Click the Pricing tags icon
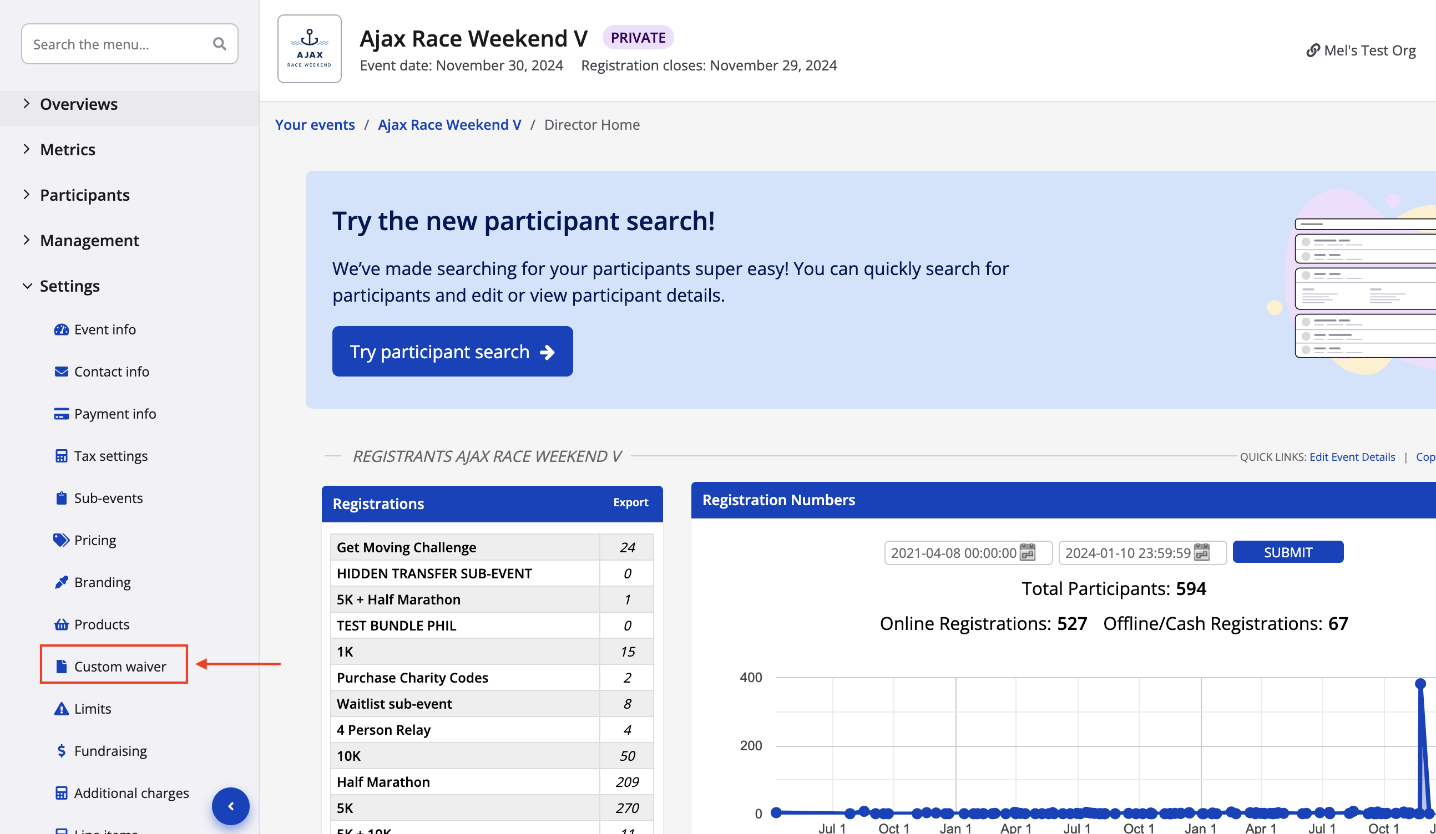 coord(61,540)
